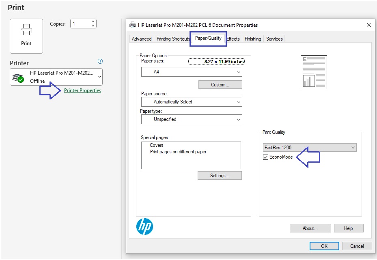The height and width of the screenshot is (260, 377).
Task: Open the printer info icon
Action: click(x=100, y=61)
